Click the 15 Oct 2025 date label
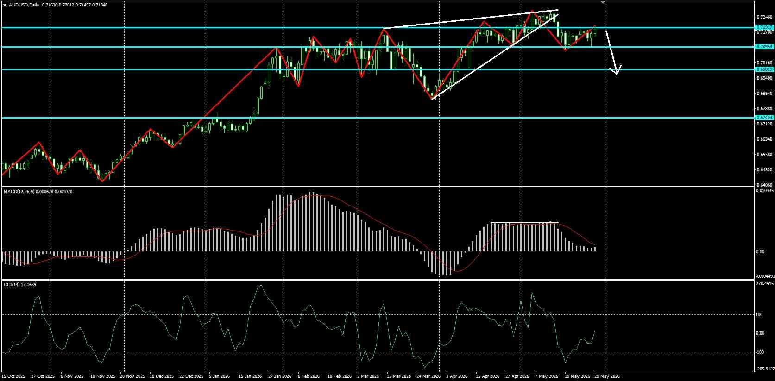Screen dimensions: 775x381 (x=13, y=376)
